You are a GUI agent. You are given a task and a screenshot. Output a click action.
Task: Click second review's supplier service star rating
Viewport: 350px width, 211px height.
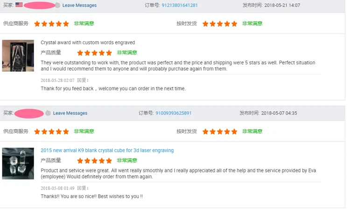(51, 132)
